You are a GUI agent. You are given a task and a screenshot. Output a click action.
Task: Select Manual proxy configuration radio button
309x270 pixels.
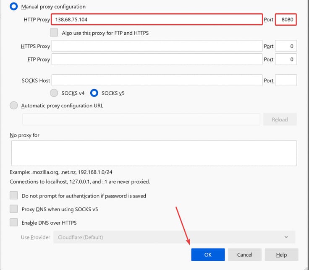[14, 7]
